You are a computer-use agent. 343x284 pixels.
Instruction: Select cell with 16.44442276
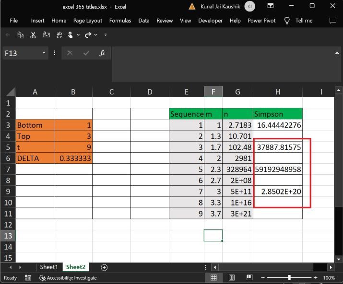click(x=278, y=125)
